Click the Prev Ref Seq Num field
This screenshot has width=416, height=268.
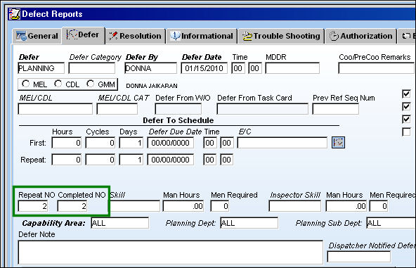click(x=336, y=109)
